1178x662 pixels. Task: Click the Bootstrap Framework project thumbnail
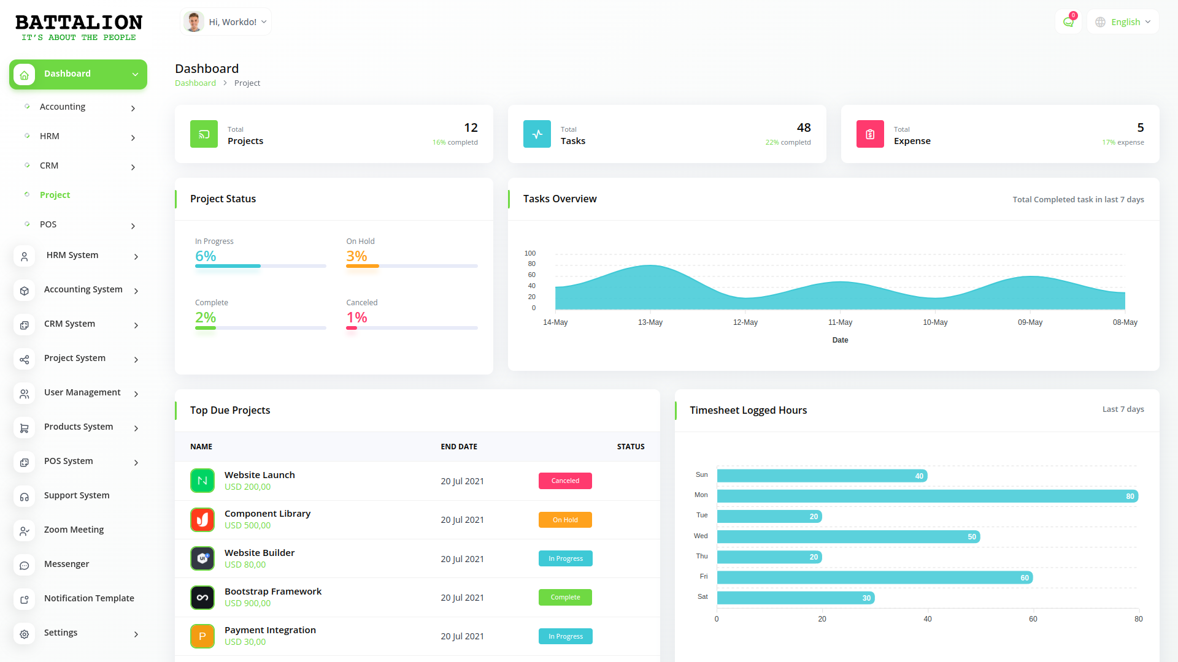(202, 597)
